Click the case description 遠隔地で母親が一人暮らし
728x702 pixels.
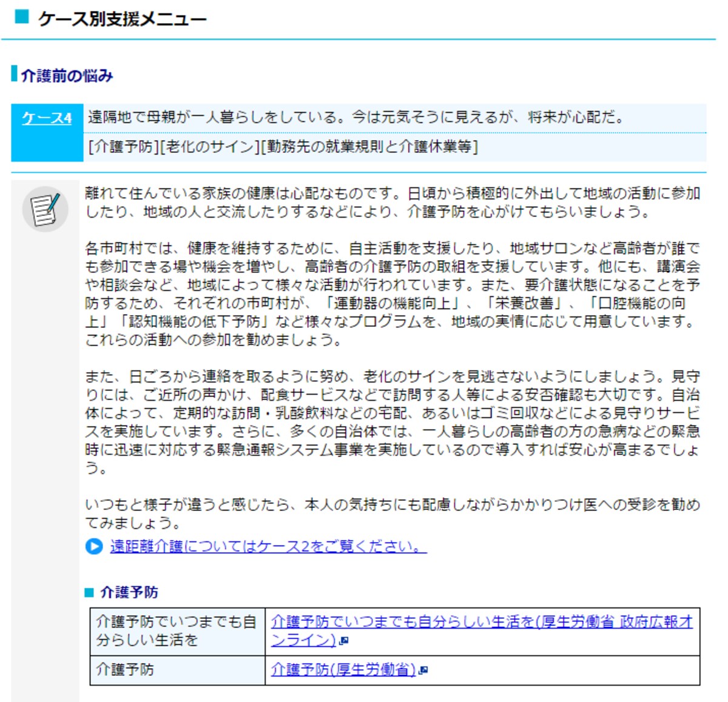[356, 117]
